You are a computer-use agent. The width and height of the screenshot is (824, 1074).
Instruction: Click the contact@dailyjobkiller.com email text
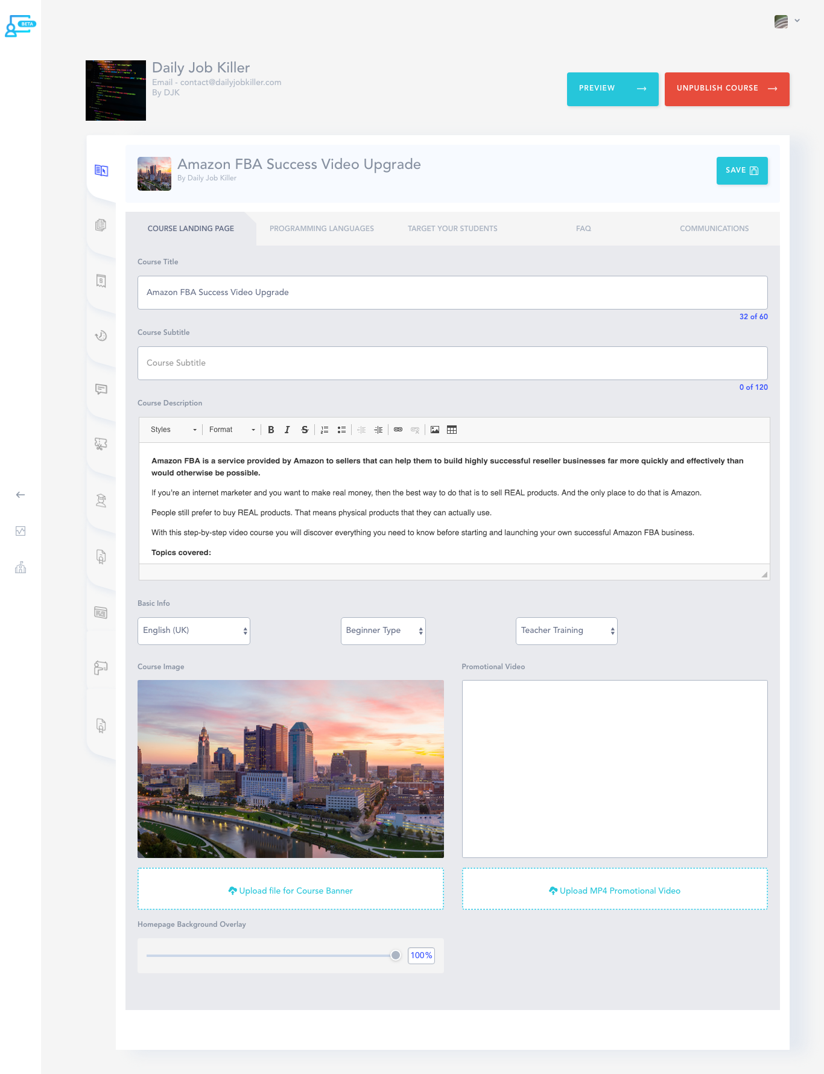(230, 82)
